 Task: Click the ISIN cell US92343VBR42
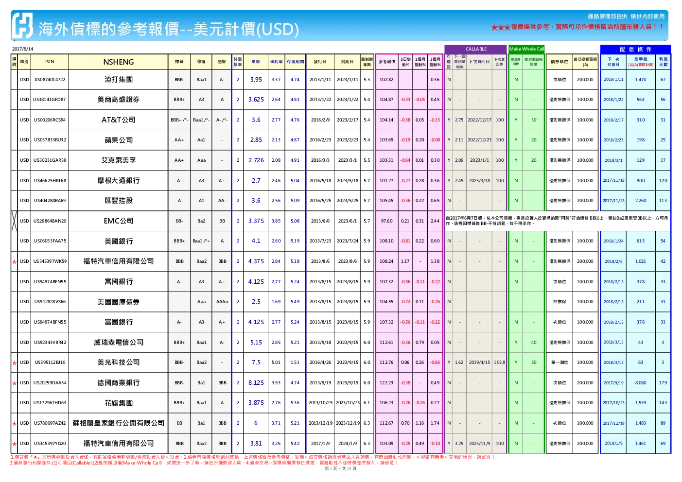(x=50, y=343)
